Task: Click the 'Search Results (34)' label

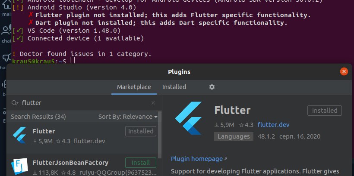Action: click(x=38, y=117)
